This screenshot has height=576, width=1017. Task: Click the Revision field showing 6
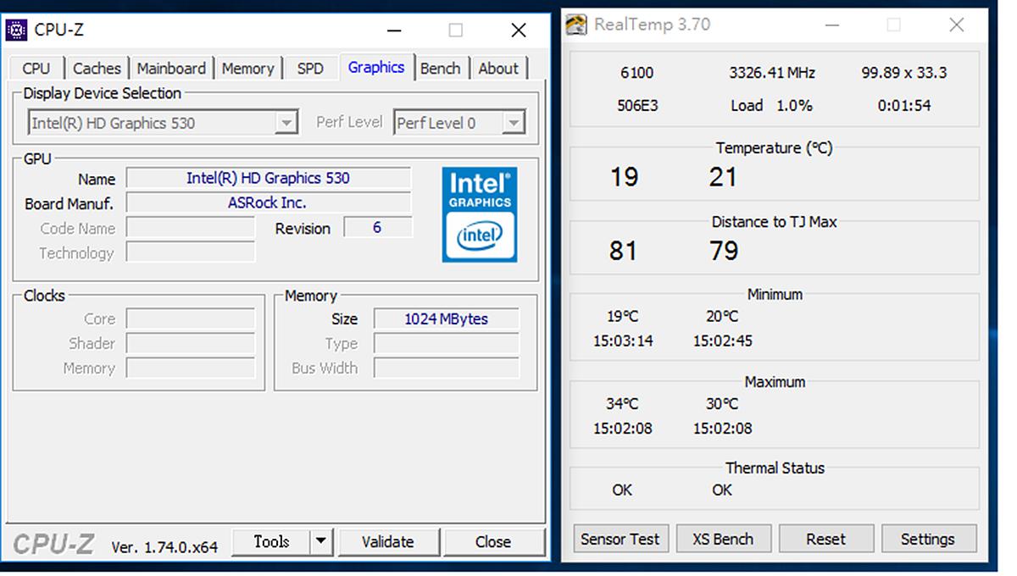[x=378, y=228]
